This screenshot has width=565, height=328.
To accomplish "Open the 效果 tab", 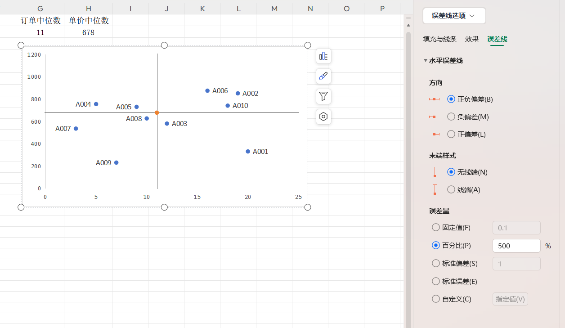I will [x=471, y=39].
